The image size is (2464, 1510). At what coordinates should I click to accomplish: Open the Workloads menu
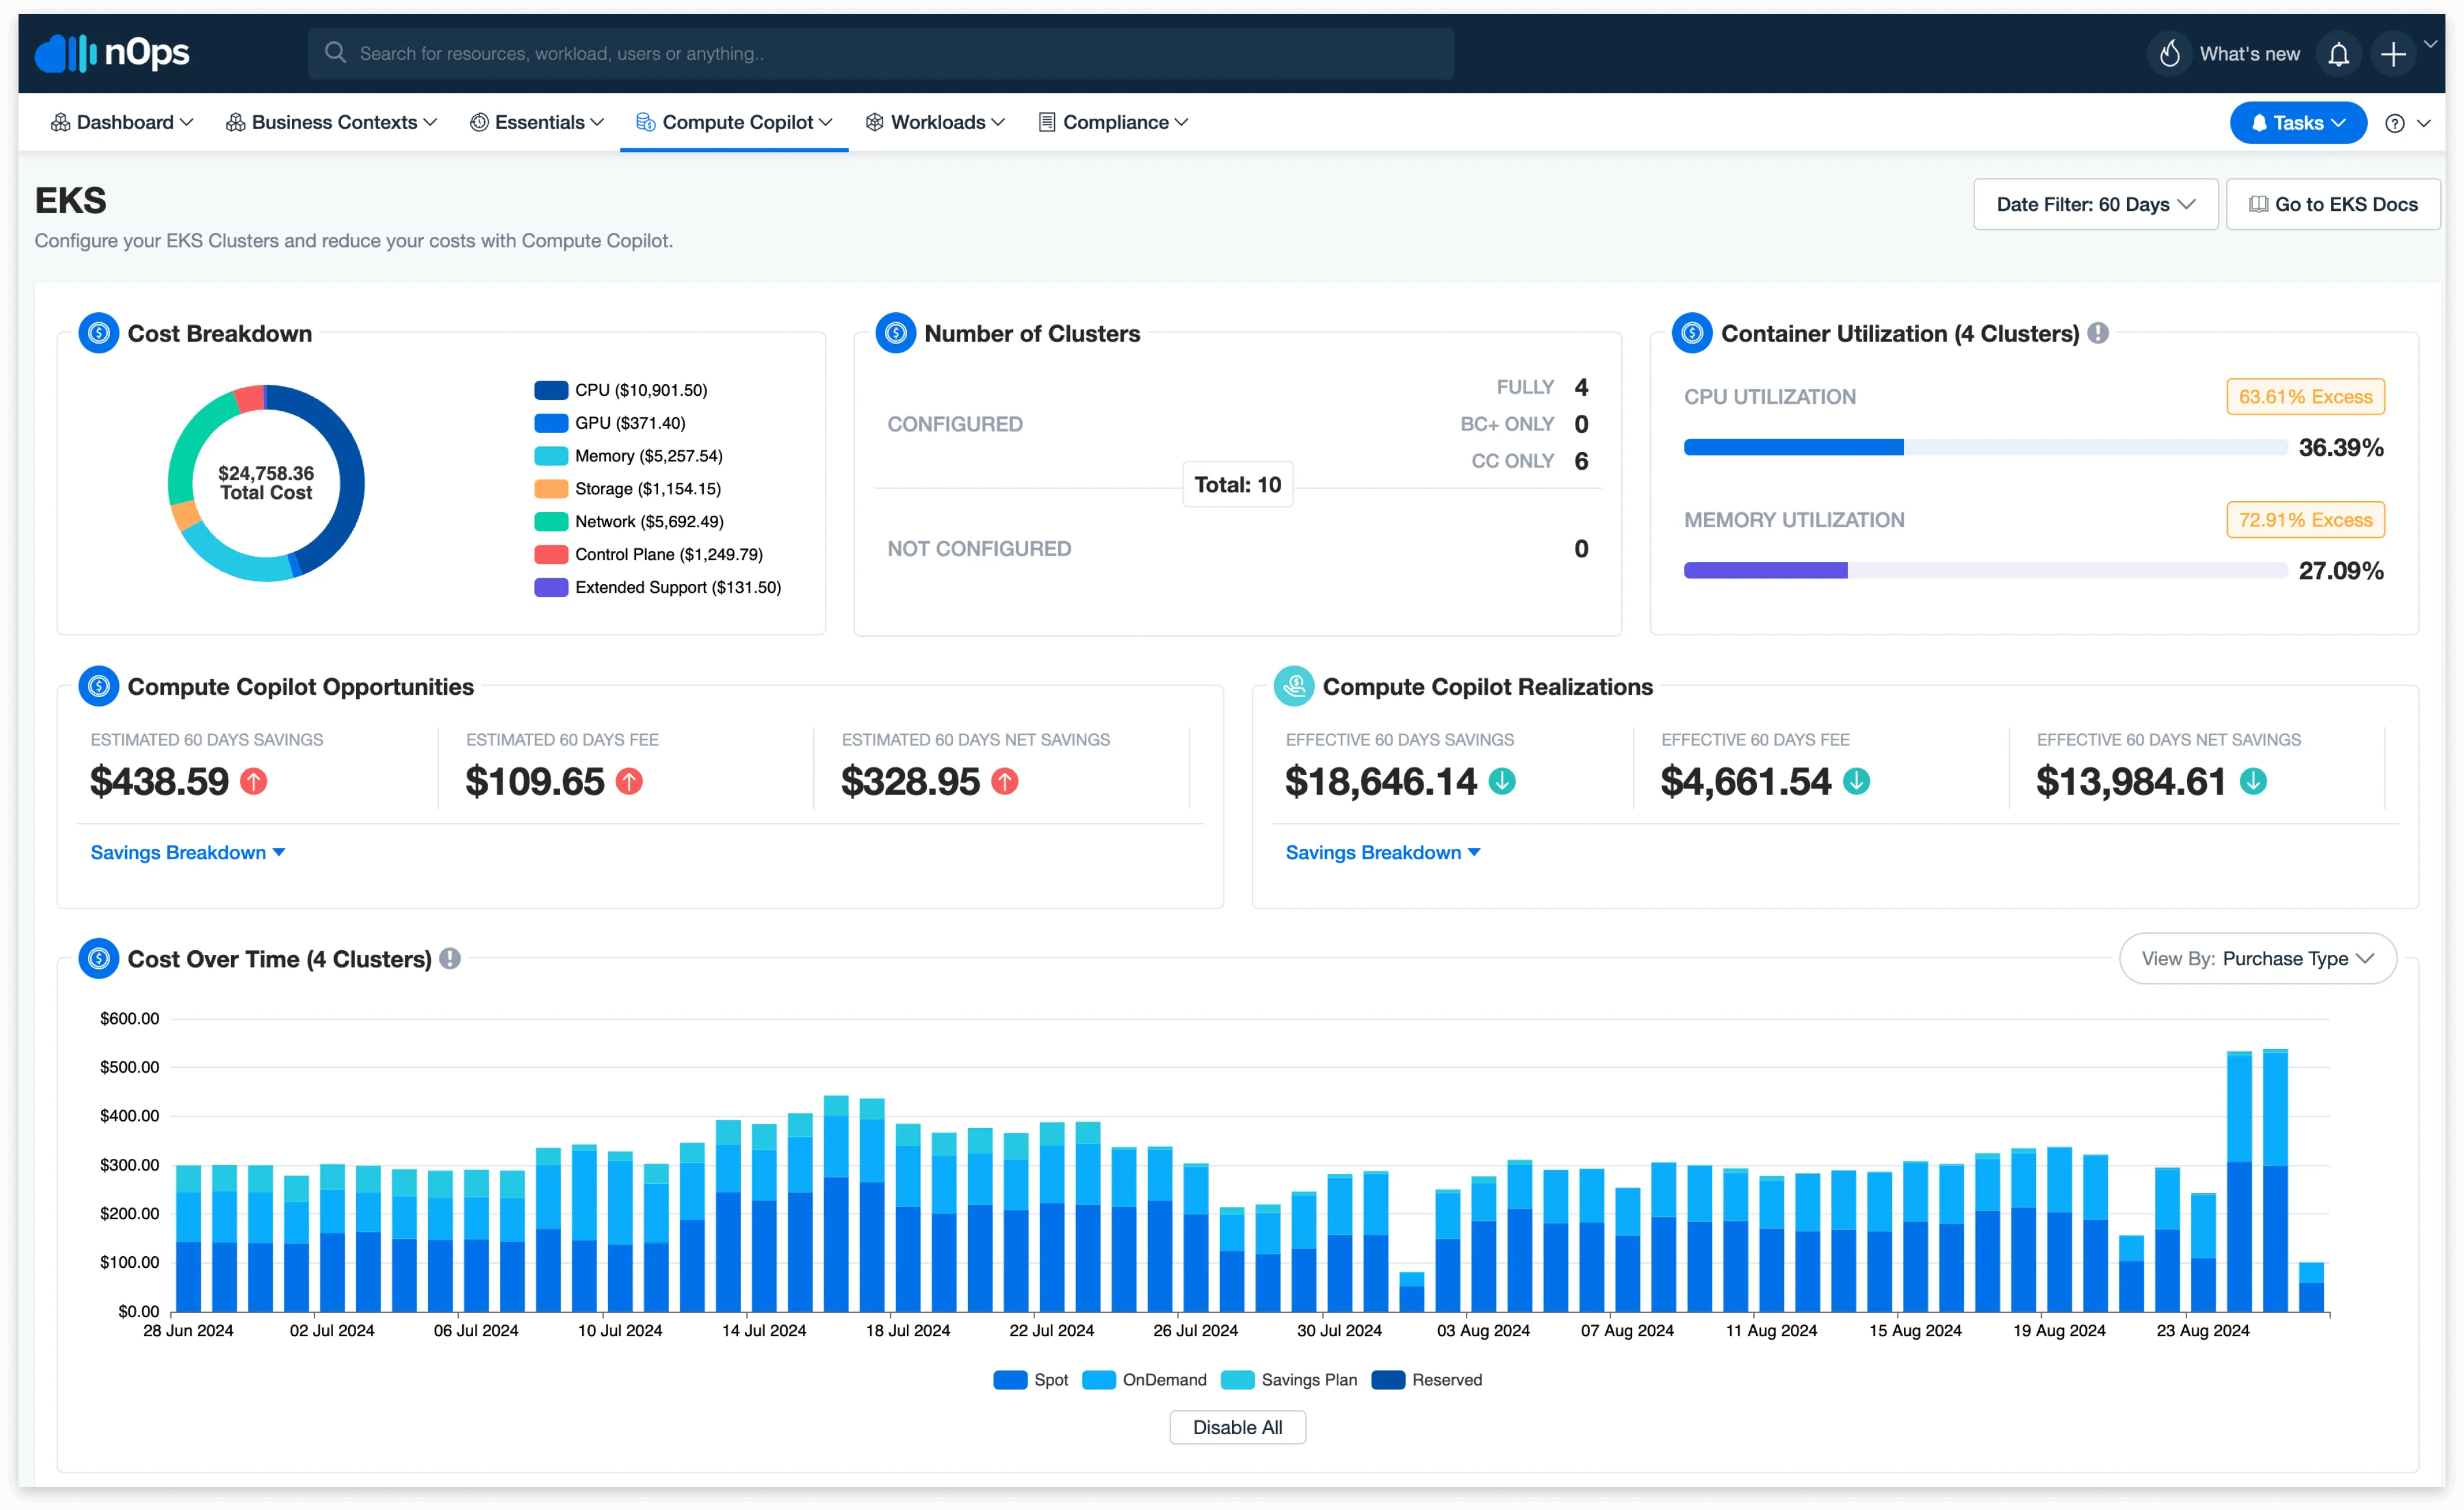coord(935,122)
